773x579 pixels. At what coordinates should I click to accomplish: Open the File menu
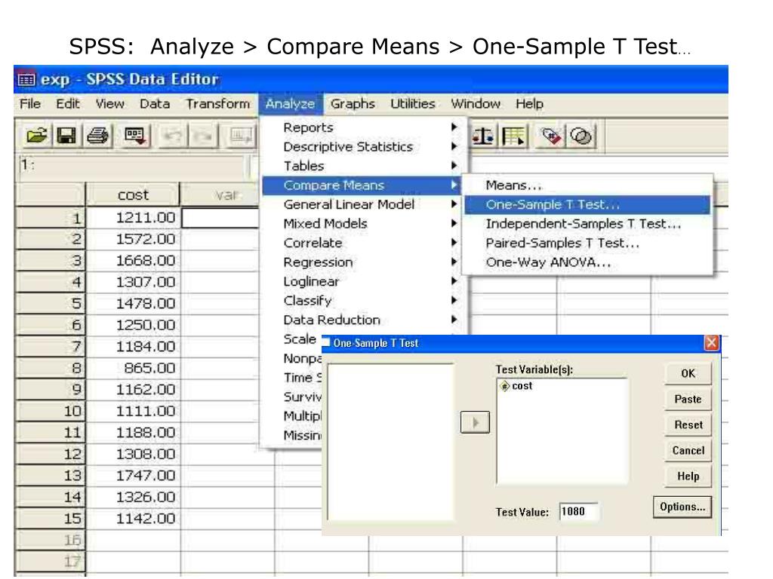coord(30,104)
